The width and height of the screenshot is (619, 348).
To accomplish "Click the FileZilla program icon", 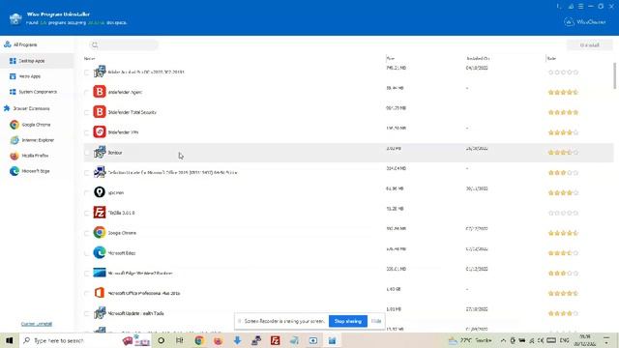I will 100,213.
